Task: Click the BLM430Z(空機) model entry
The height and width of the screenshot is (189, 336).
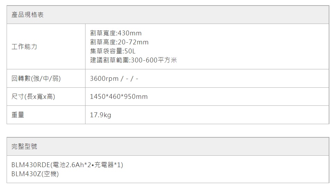Action: pos(35,174)
